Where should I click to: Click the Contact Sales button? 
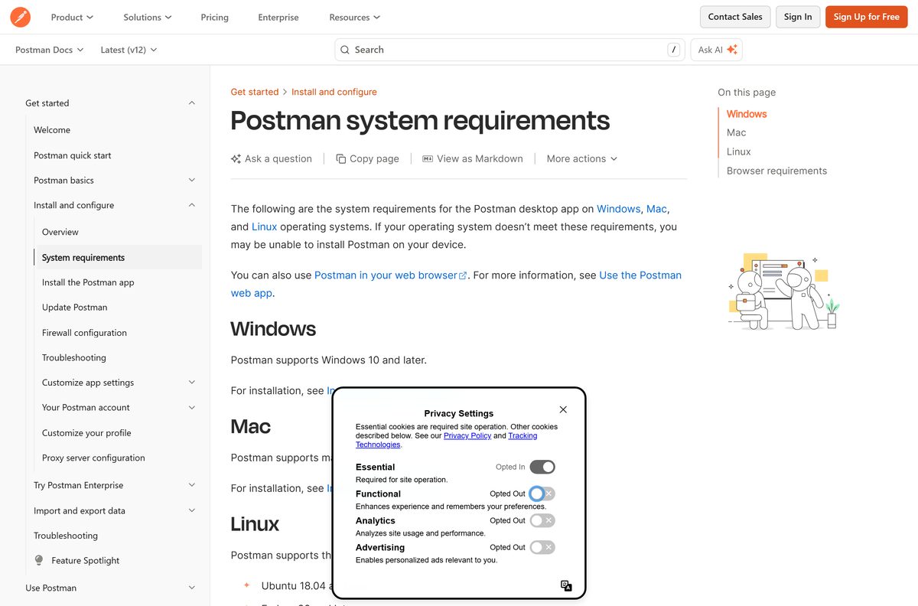click(x=735, y=17)
